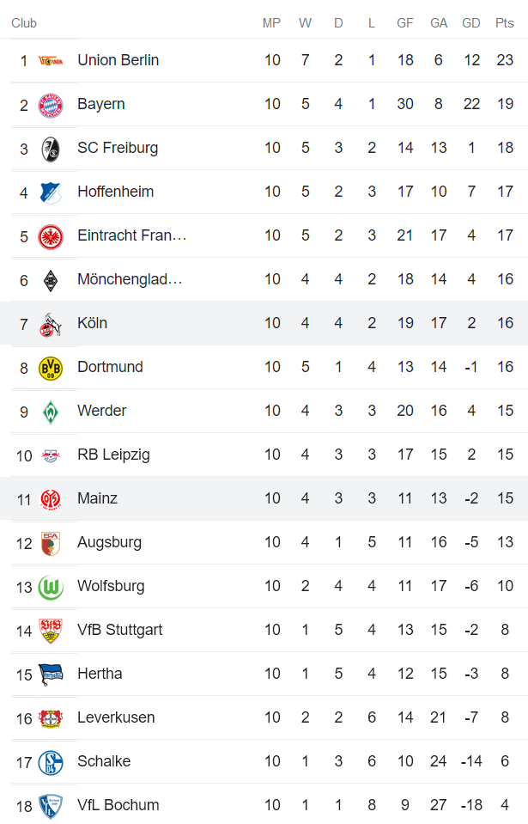Click the GD column header
The image size is (528, 824).
click(x=471, y=23)
